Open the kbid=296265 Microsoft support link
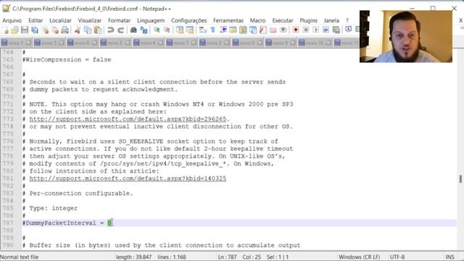Image resolution: width=464 pixels, height=261 pixels. click(x=128, y=119)
